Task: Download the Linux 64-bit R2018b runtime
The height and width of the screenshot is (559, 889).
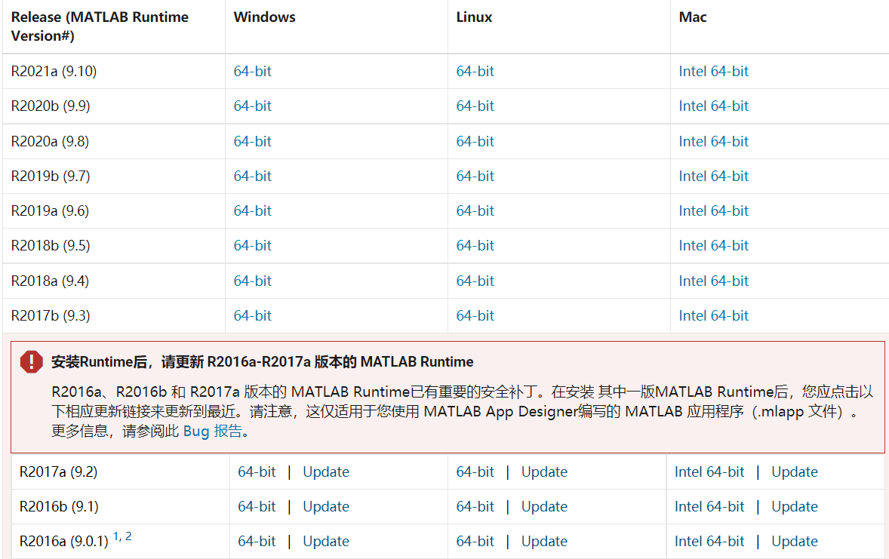Action: coord(475,245)
